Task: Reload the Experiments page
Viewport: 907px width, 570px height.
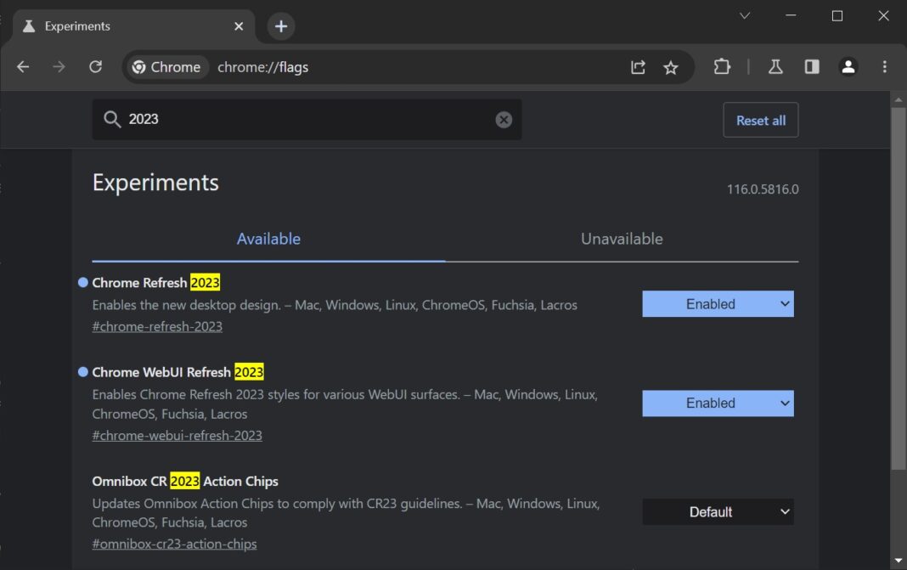Action: [96, 66]
